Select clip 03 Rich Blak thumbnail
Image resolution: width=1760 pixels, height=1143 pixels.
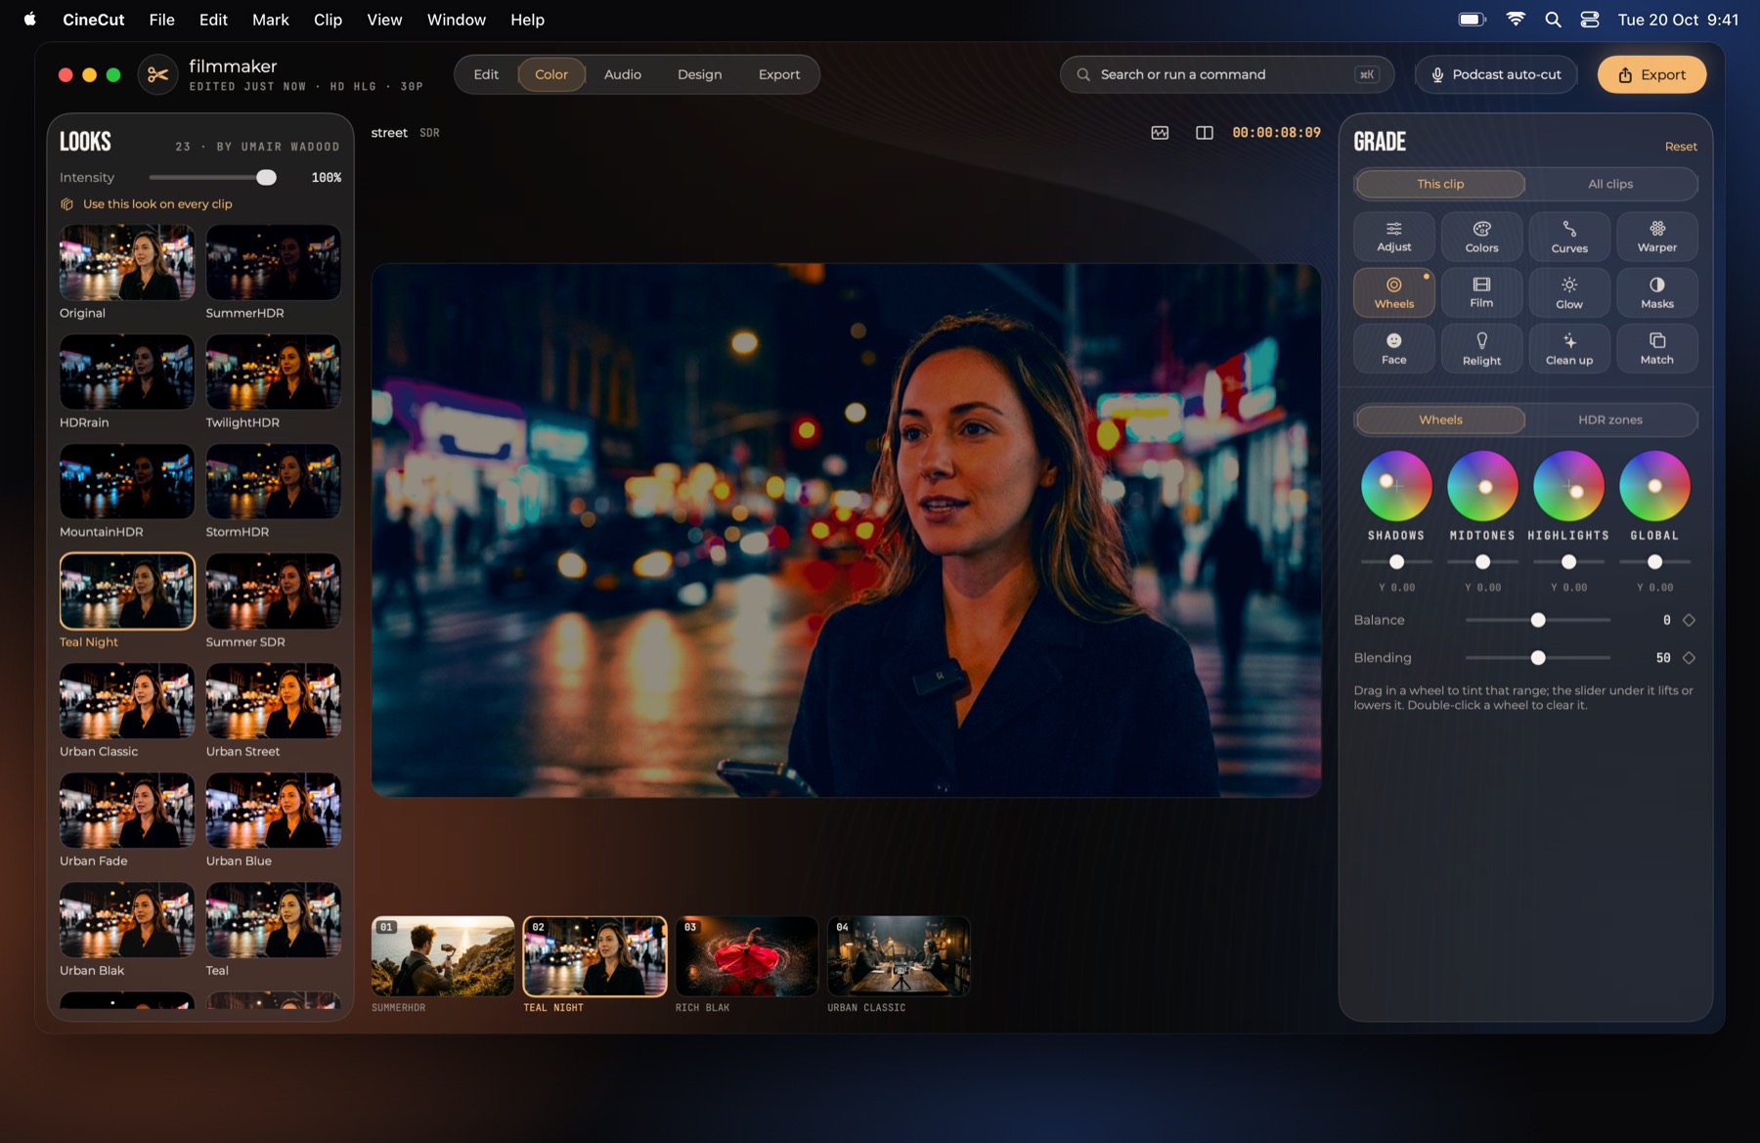click(746, 956)
